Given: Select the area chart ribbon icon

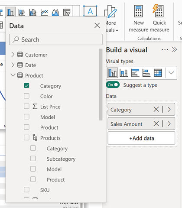Looking at the screenshot, I should click(55, 12).
